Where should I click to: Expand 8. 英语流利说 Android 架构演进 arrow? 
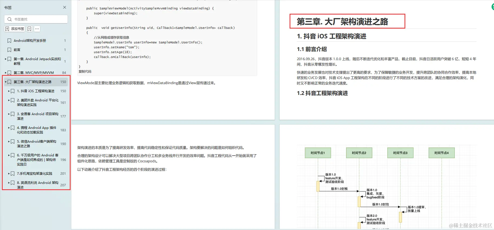coord(9,183)
